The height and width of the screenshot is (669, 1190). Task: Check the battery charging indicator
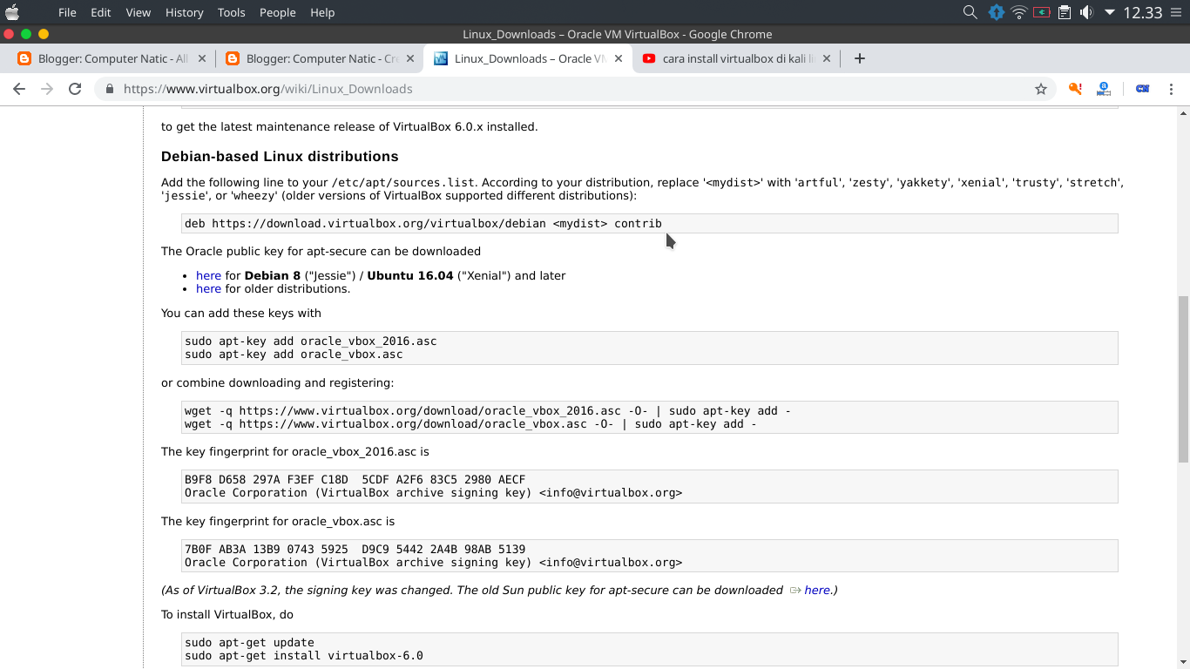coord(1042,12)
